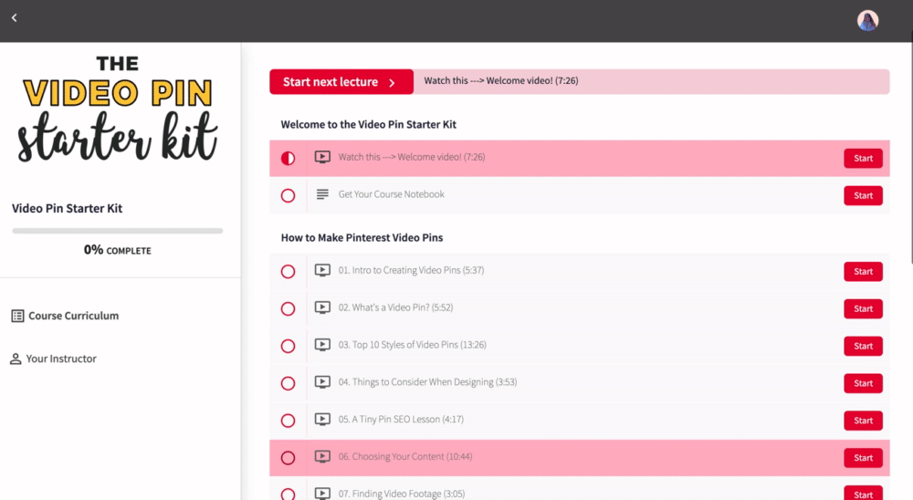Open 03. Top 10 Styles of Video Pins (13:26)

413,345
